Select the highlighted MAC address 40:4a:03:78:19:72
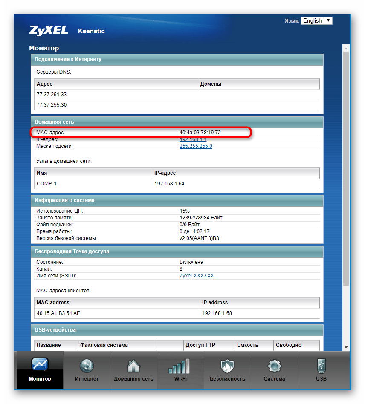 pos(200,133)
